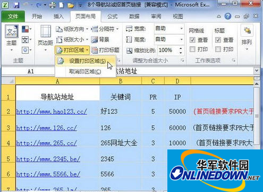Open the www.5566.be hyperlink

click(48, 174)
